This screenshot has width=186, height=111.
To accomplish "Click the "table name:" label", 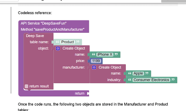I will click(x=39, y=42).
